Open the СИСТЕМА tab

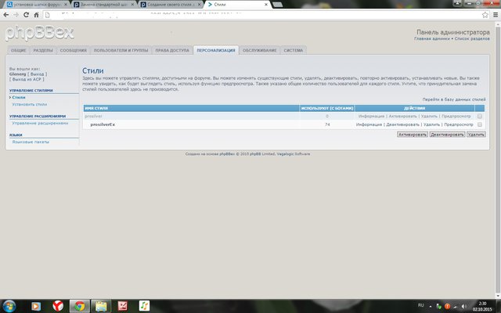click(x=293, y=50)
